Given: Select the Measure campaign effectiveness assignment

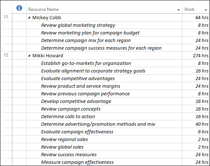Looking at the screenshot, I should 77,162.
